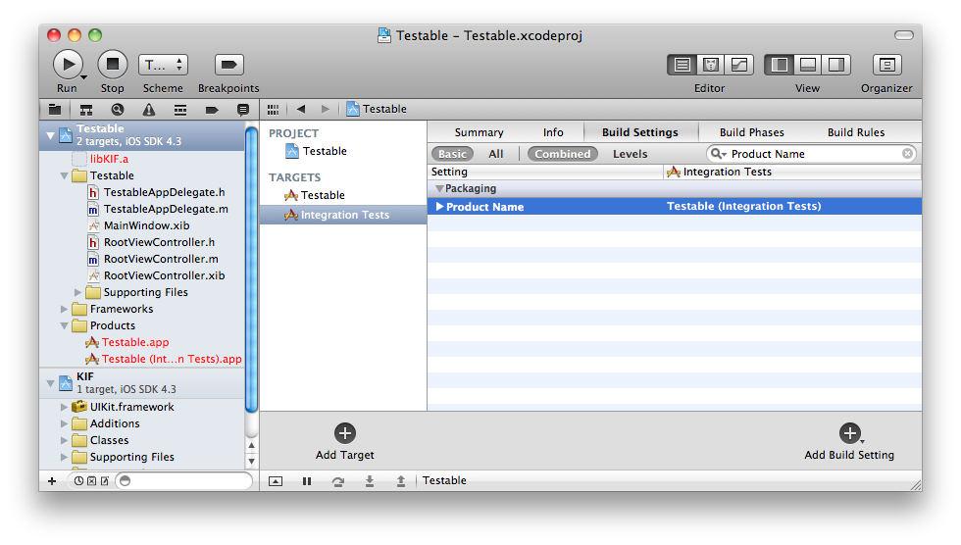Expand the Frameworks group

(x=65, y=309)
